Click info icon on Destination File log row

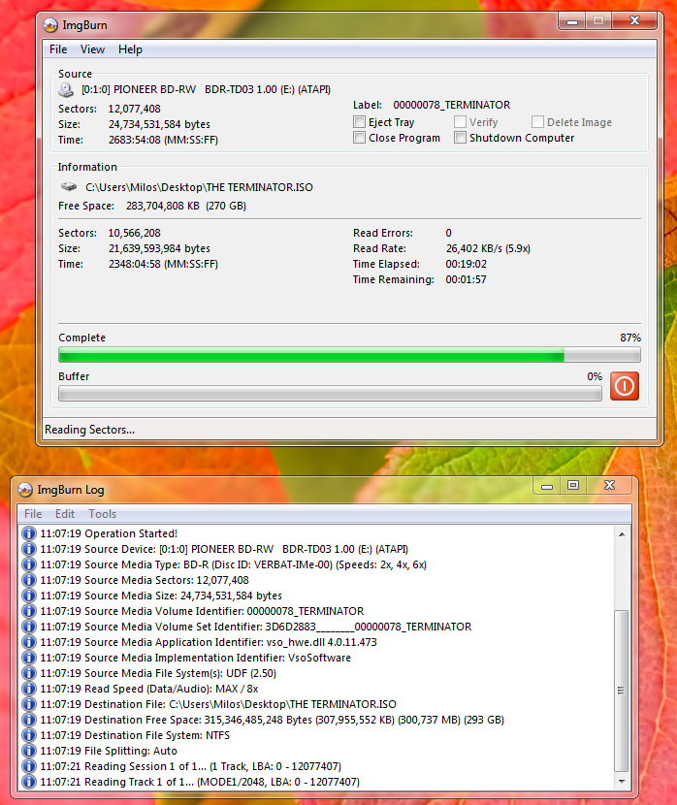pos(29,704)
